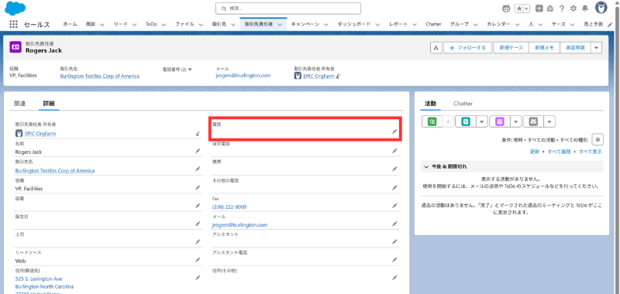Viewport: 620px width, 294px height.
Task: Open the 商談 tab dropdown chevron
Action: (102, 25)
